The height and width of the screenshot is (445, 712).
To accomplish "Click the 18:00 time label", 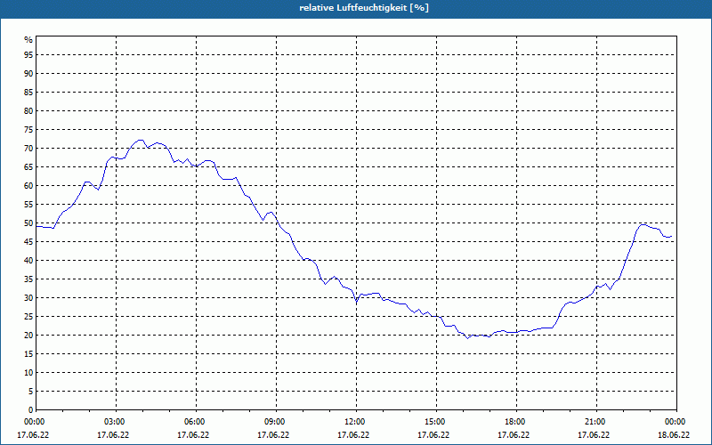I will click(x=514, y=422).
